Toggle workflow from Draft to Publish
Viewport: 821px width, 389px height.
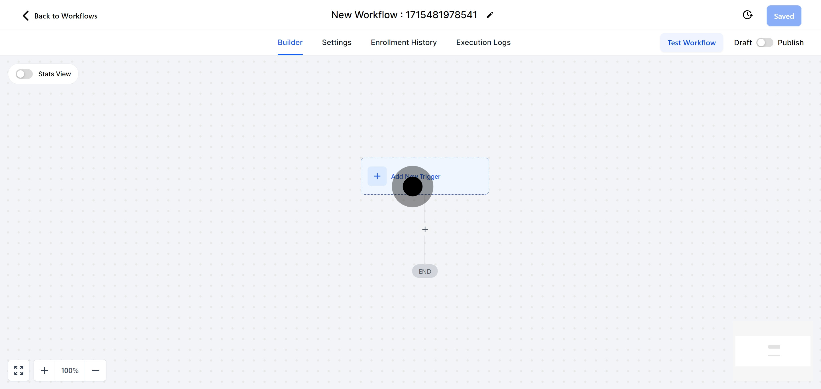coord(765,43)
